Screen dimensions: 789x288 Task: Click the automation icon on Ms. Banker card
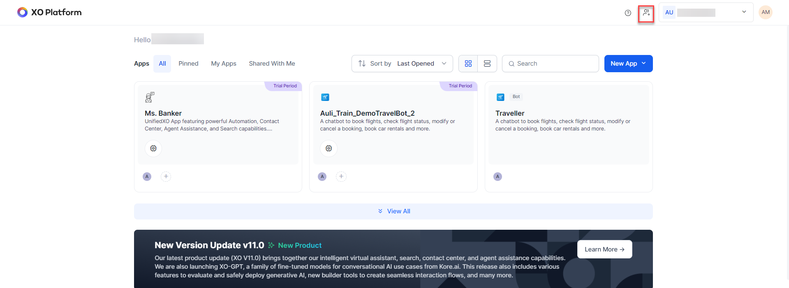153,149
